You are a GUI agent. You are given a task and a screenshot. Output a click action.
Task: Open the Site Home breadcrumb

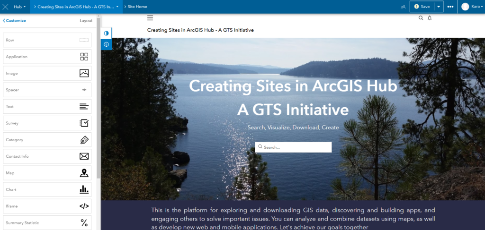tap(137, 7)
